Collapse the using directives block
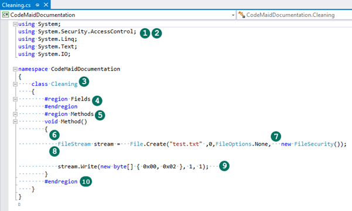 point(15,24)
